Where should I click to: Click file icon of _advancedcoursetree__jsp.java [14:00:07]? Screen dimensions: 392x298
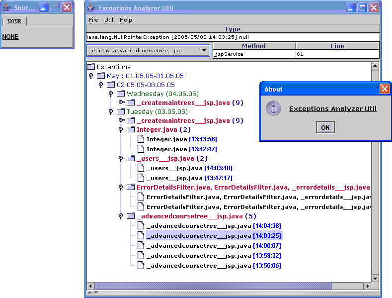pyautogui.click(x=141, y=246)
